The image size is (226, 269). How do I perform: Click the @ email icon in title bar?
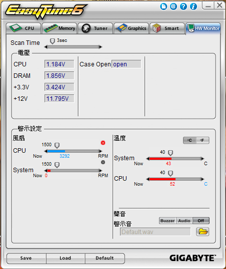coord(173,6)
